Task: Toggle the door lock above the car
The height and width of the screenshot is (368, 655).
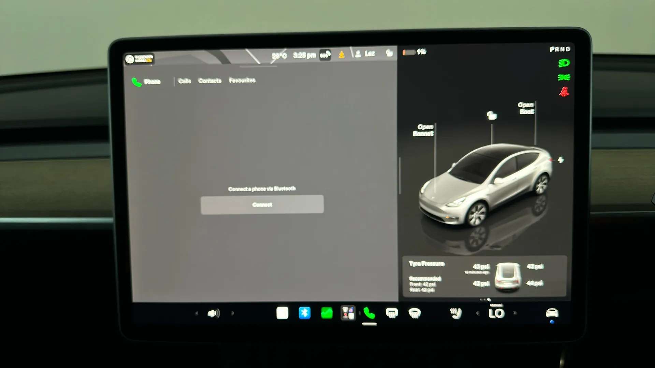Action: point(492,116)
